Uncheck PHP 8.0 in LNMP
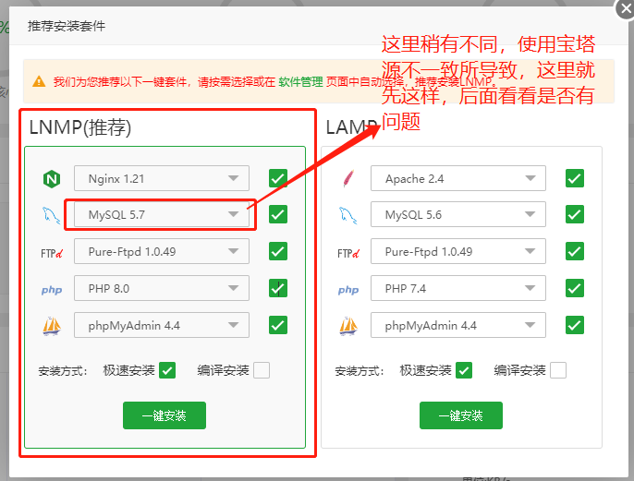Screen dimensions: 634x481 click(x=278, y=288)
